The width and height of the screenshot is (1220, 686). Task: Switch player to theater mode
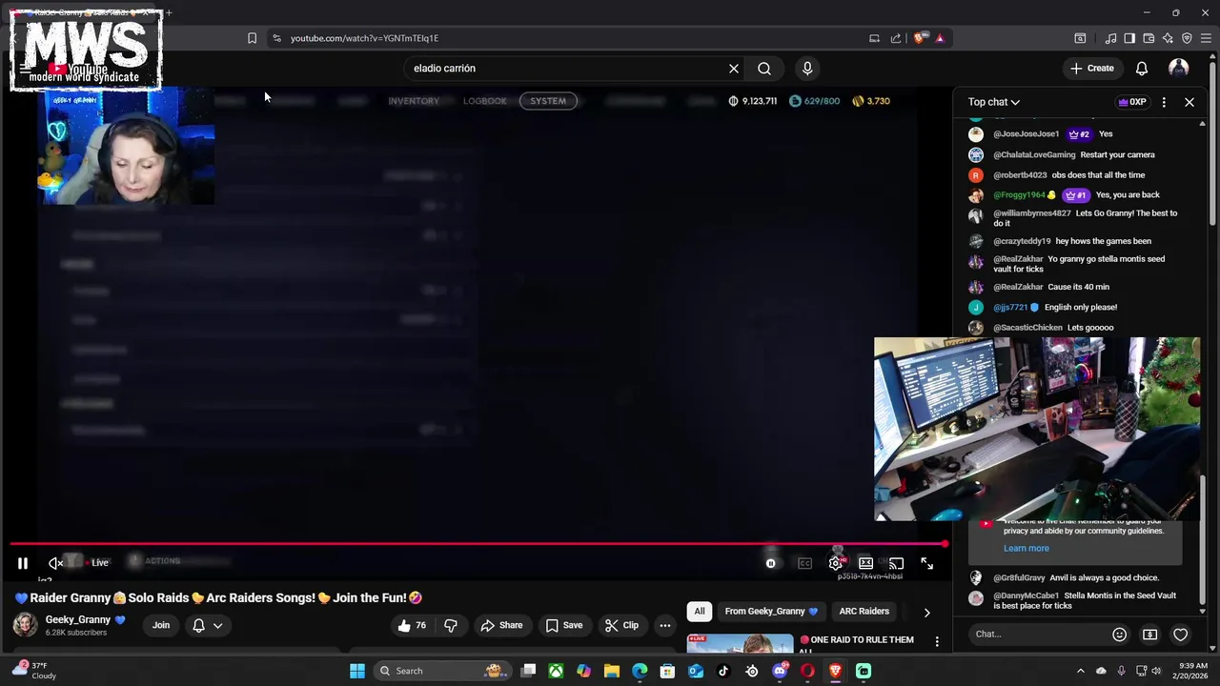(x=865, y=563)
